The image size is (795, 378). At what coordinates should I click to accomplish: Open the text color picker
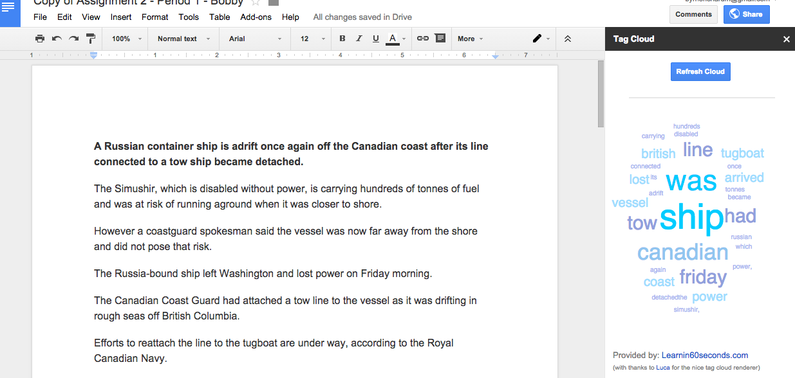tap(396, 39)
